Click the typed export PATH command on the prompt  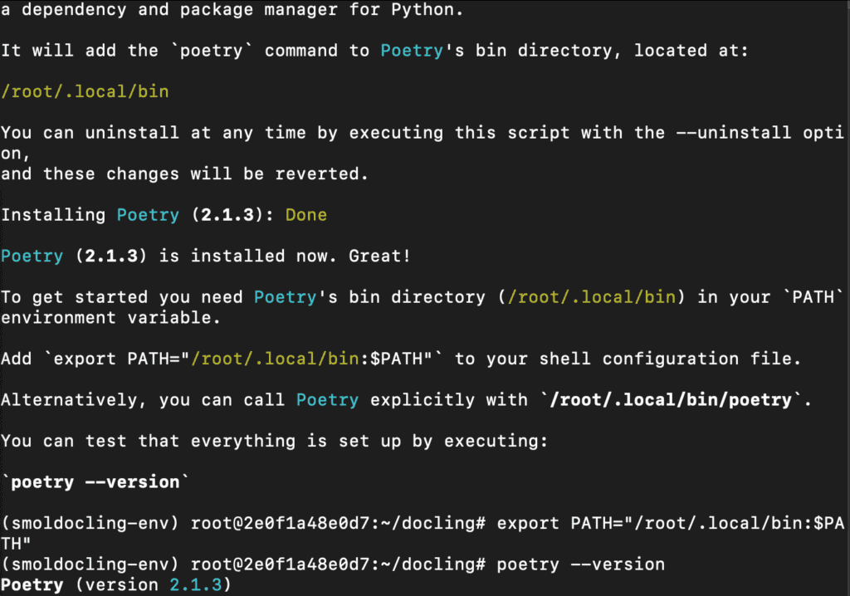[x=671, y=523]
